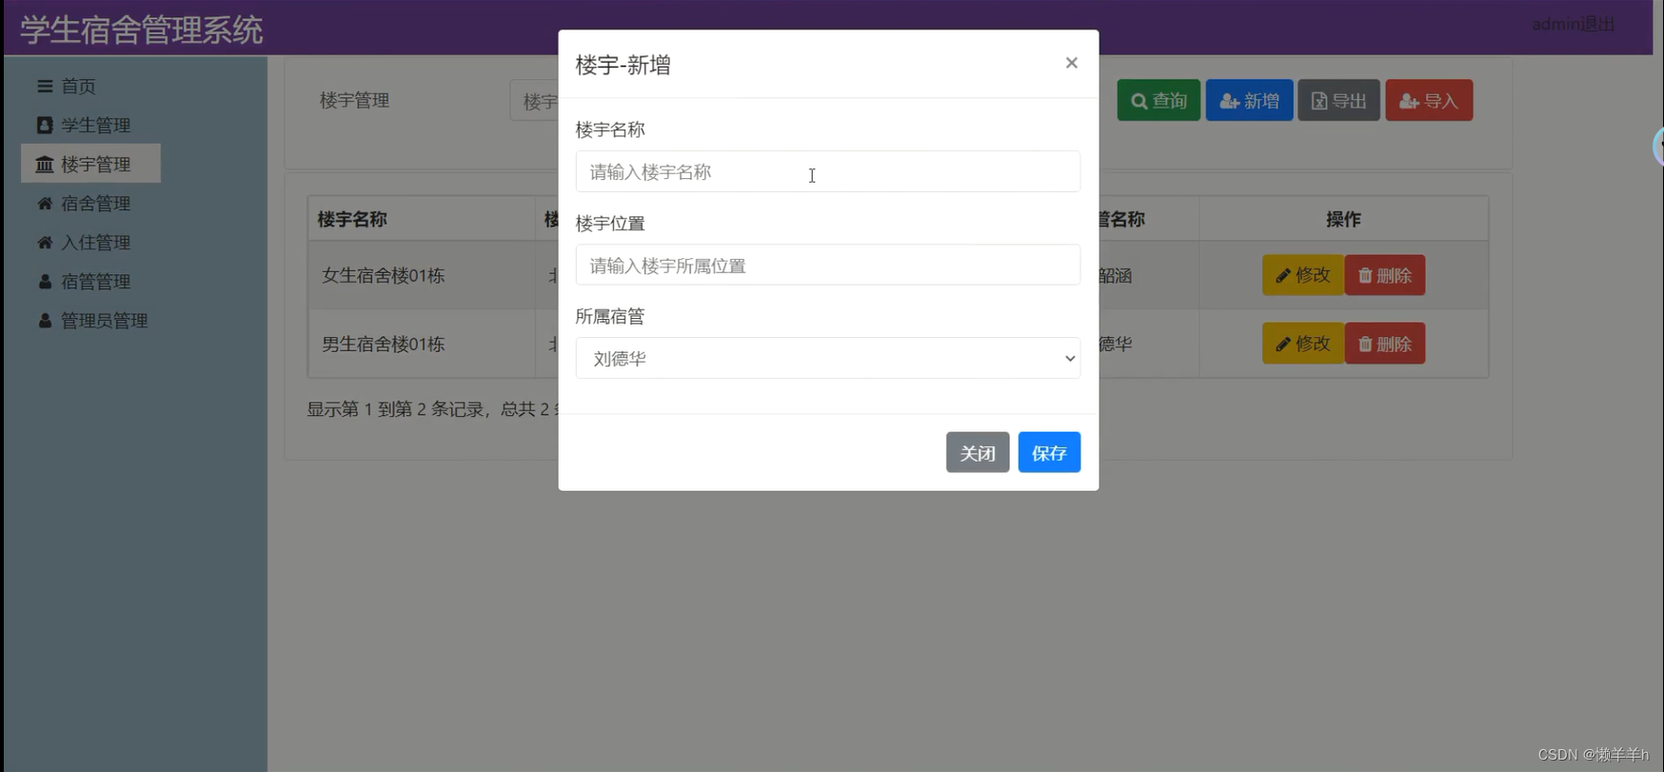Navigate to 入住管理 in the sidebar
Viewport: 1664px width, 772px height.
point(84,242)
